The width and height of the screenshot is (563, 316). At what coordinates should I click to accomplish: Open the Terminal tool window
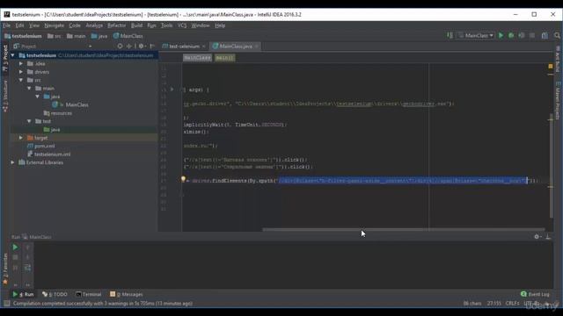pos(89,294)
